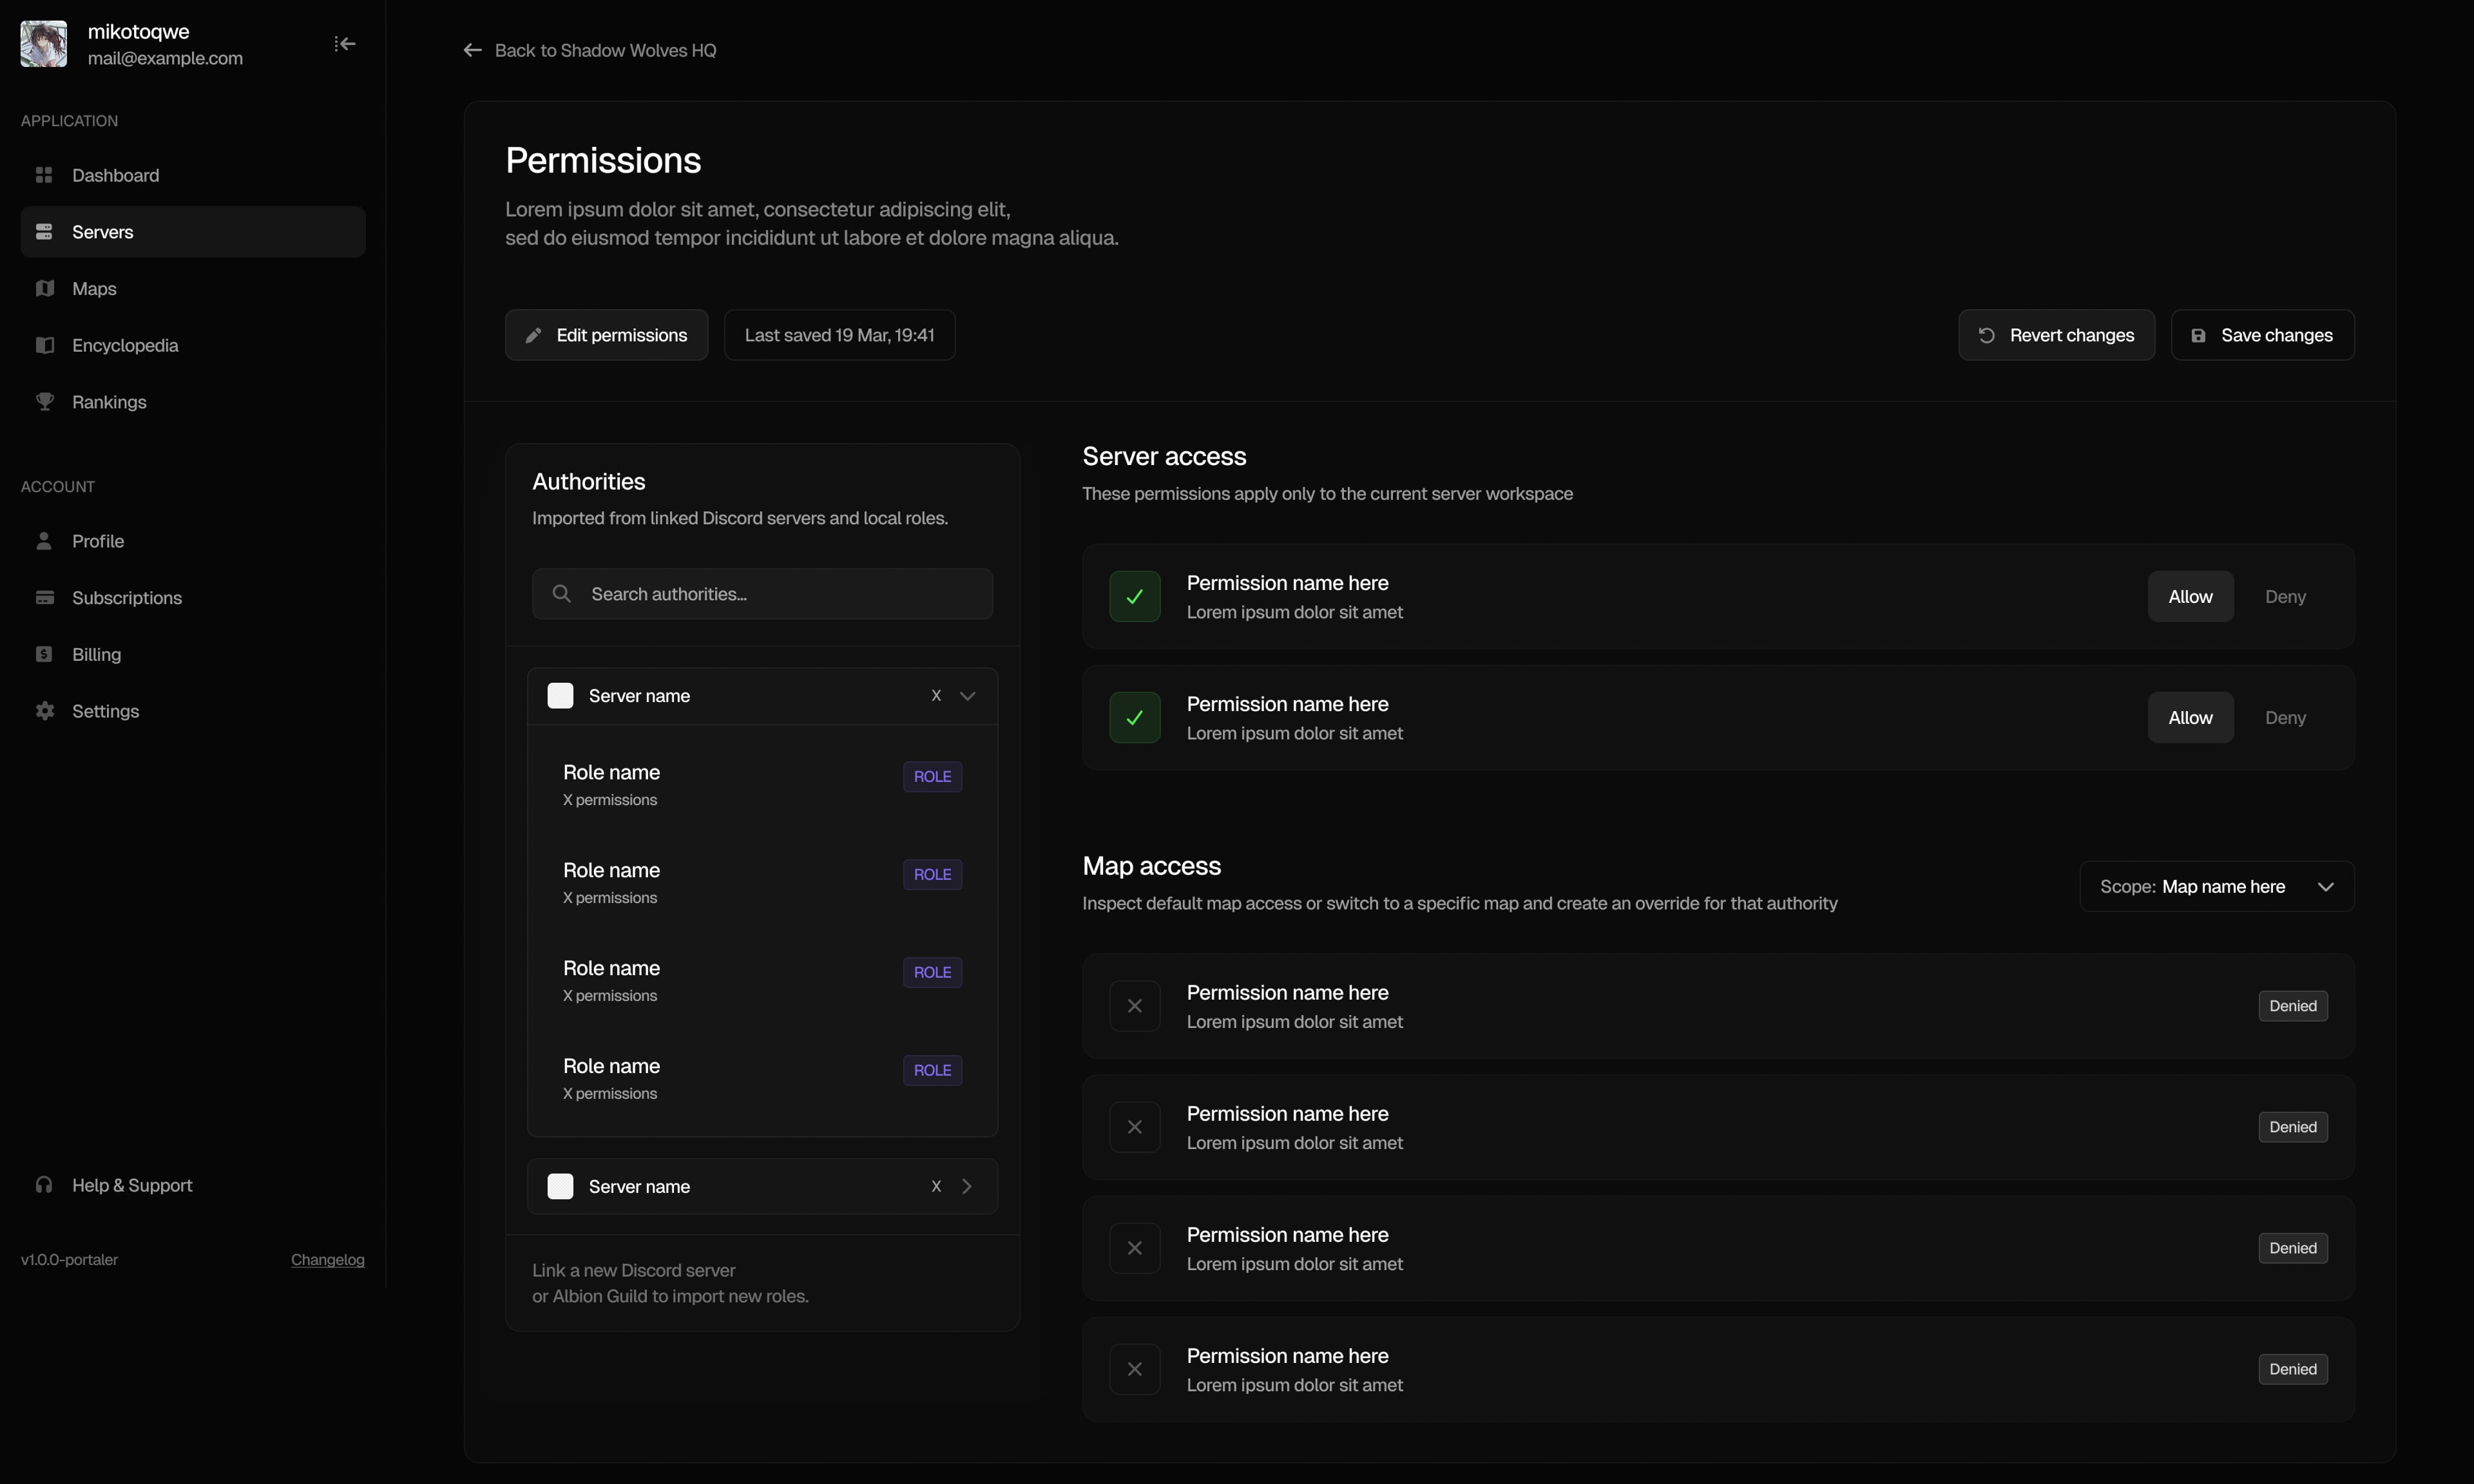Screen dimensions: 2474x1484
Task: Select Deny for first server permission
Action: (x=2285, y=597)
